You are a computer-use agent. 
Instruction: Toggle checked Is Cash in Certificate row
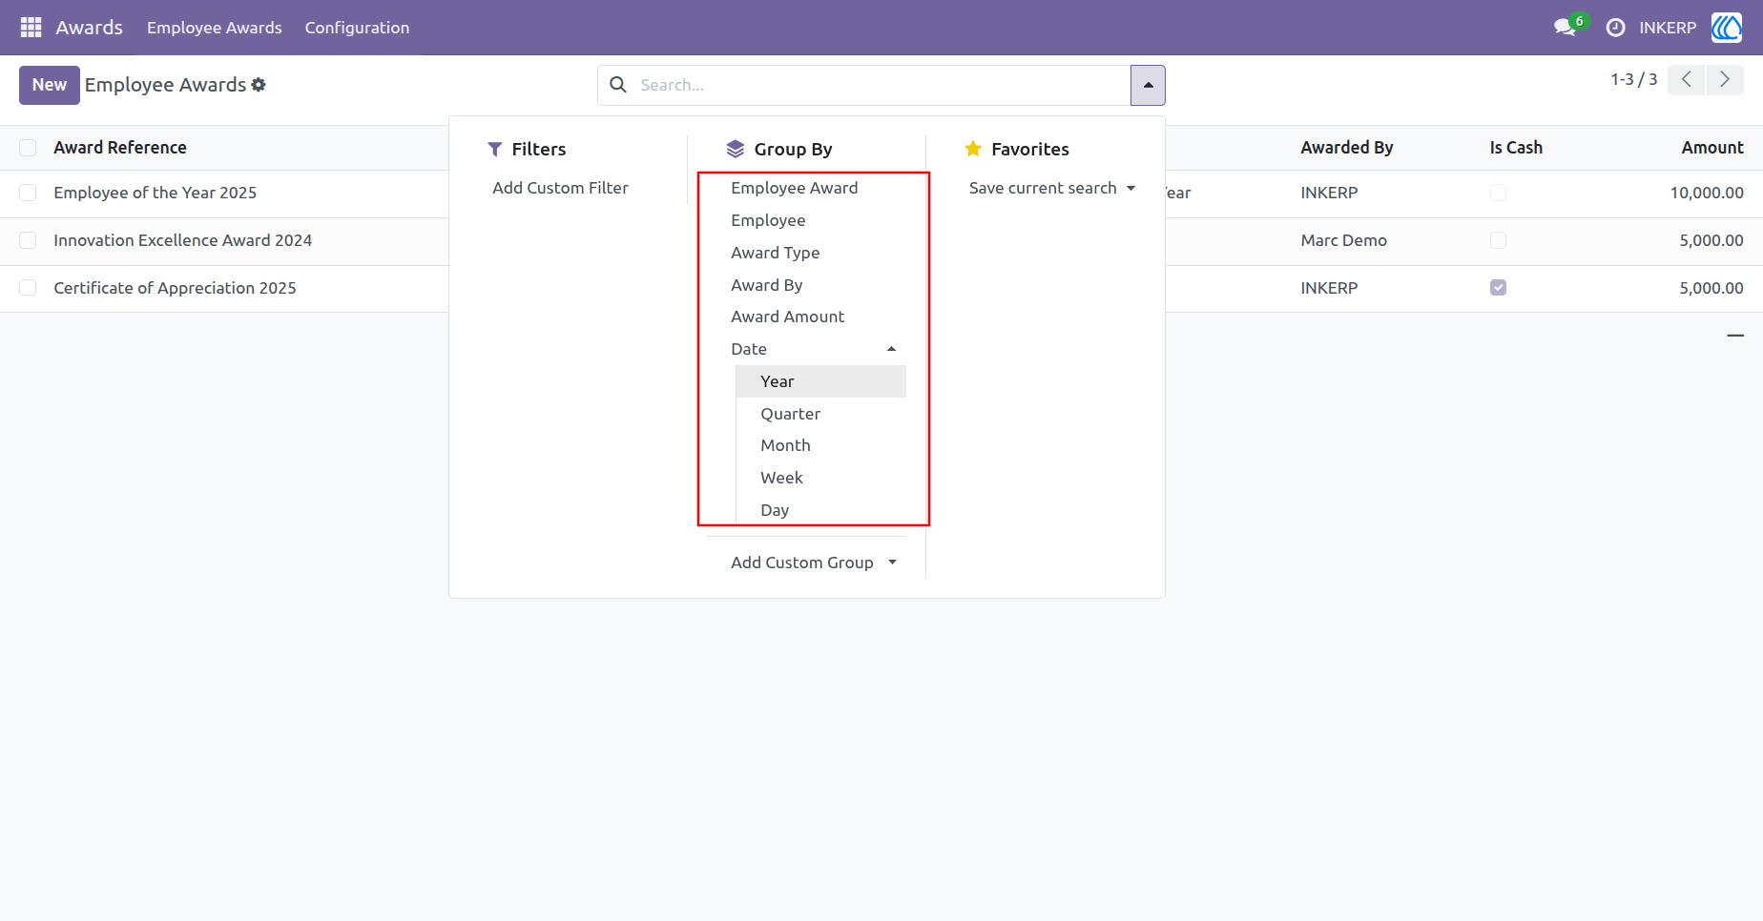tap(1498, 288)
